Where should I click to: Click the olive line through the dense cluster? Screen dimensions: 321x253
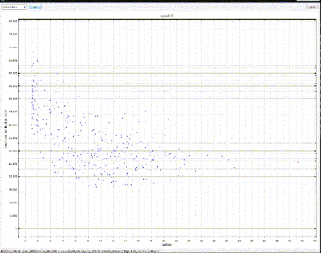pos(167,151)
